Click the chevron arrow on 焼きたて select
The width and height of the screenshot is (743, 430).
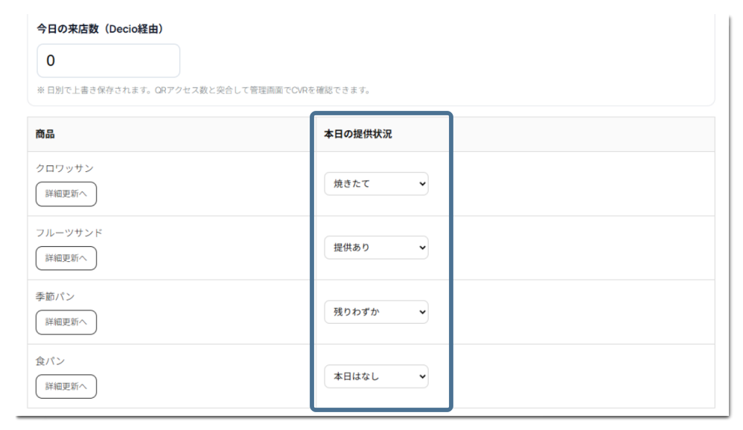[423, 184]
